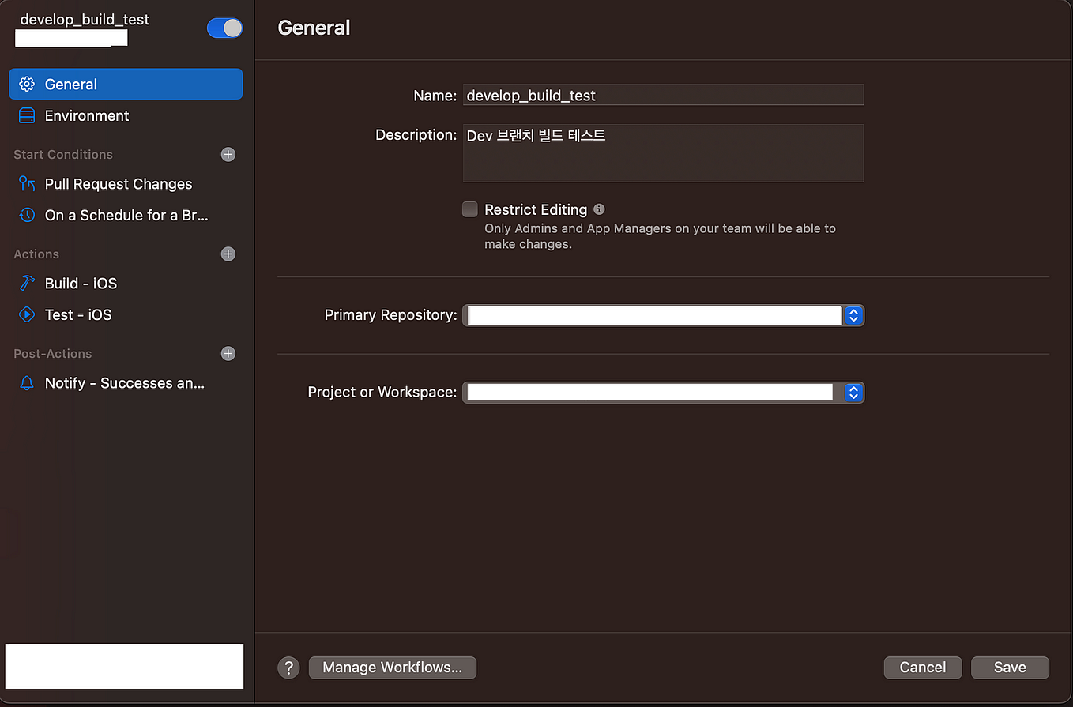Click the Build - iOS hammer icon
This screenshot has width=1073, height=707.
(26, 283)
